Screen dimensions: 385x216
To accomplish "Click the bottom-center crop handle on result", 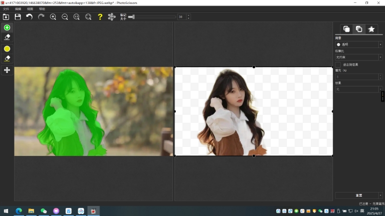I will pyautogui.click(x=254, y=156).
